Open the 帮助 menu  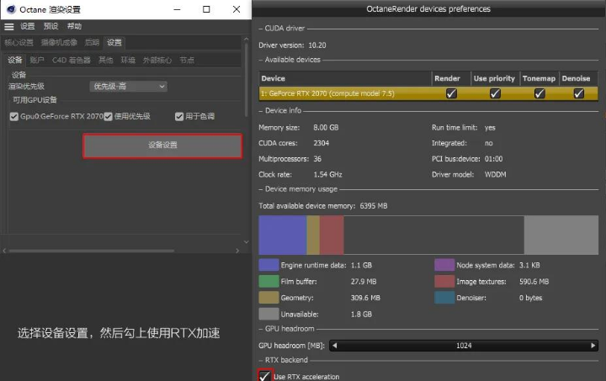coord(74,26)
